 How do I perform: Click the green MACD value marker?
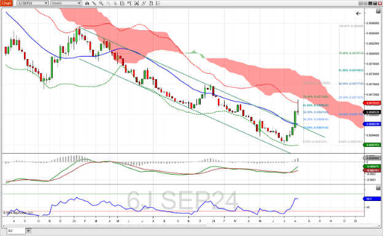point(372,167)
